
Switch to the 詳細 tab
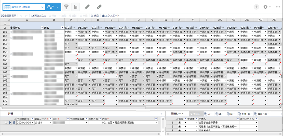(x=11, y=114)
